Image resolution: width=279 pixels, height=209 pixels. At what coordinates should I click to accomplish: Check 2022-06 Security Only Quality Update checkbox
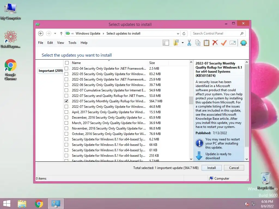point(66,85)
